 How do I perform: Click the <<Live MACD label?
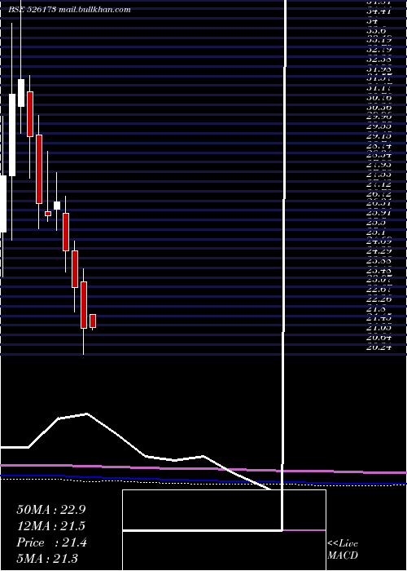click(x=343, y=550)
